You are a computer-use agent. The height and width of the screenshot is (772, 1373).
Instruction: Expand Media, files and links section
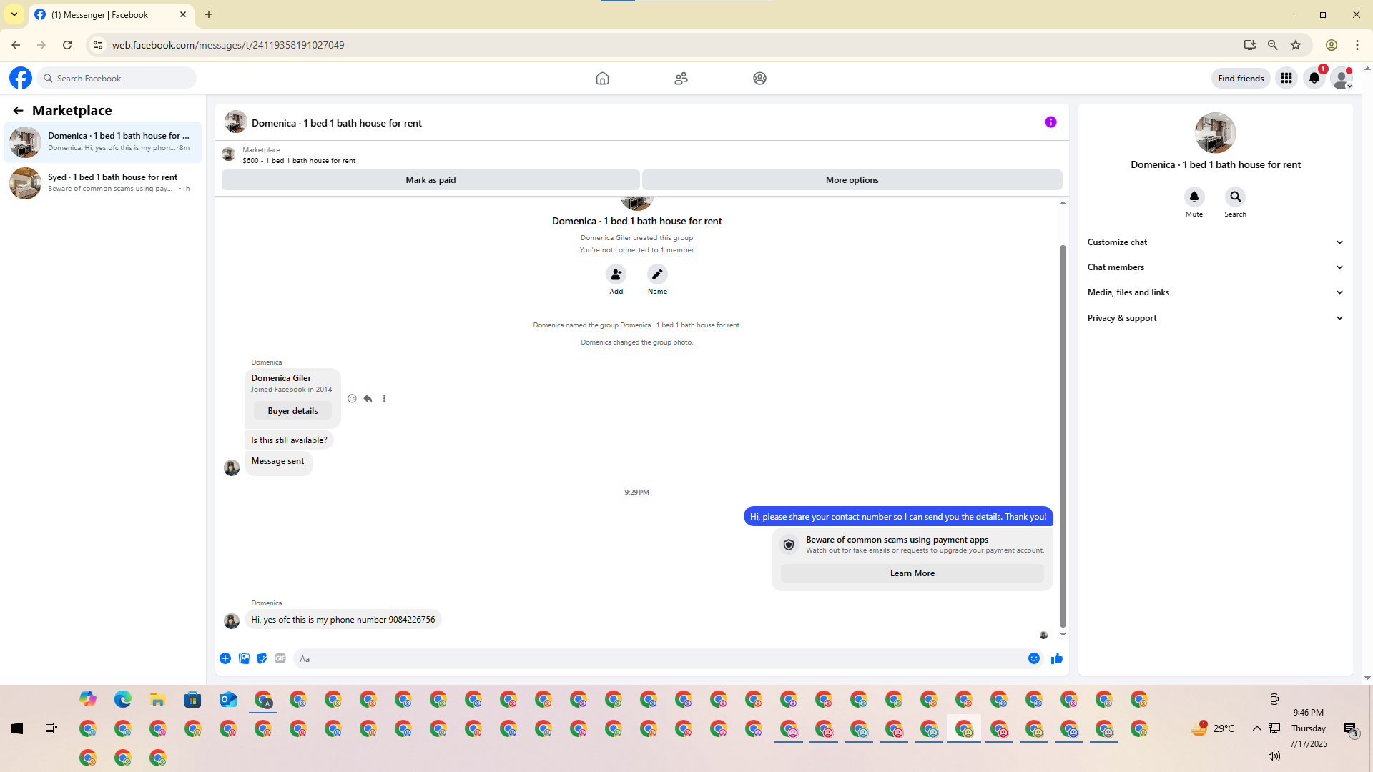point(1215,292)
